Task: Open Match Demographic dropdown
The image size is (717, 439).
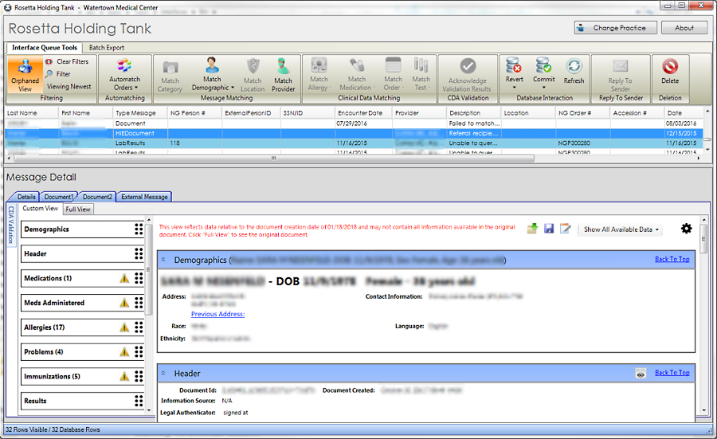Action: (x=213, y=83)
